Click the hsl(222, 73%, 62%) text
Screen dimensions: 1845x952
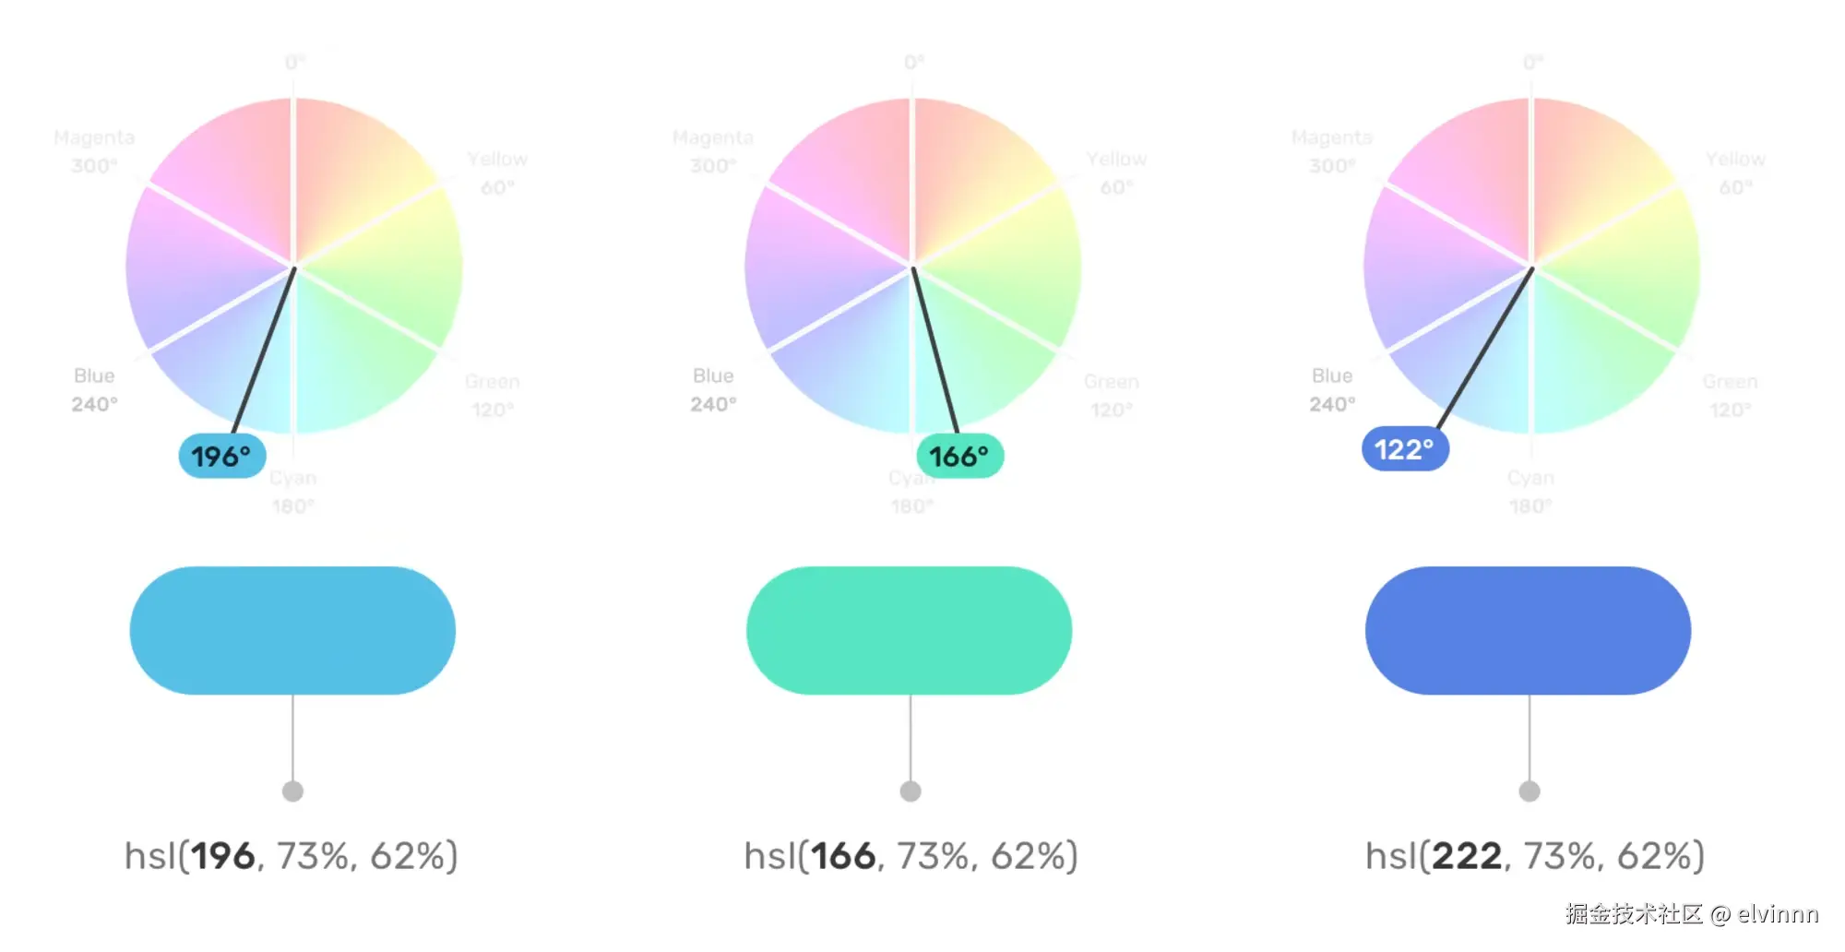pyautogui.click(x=1534, y=856)
